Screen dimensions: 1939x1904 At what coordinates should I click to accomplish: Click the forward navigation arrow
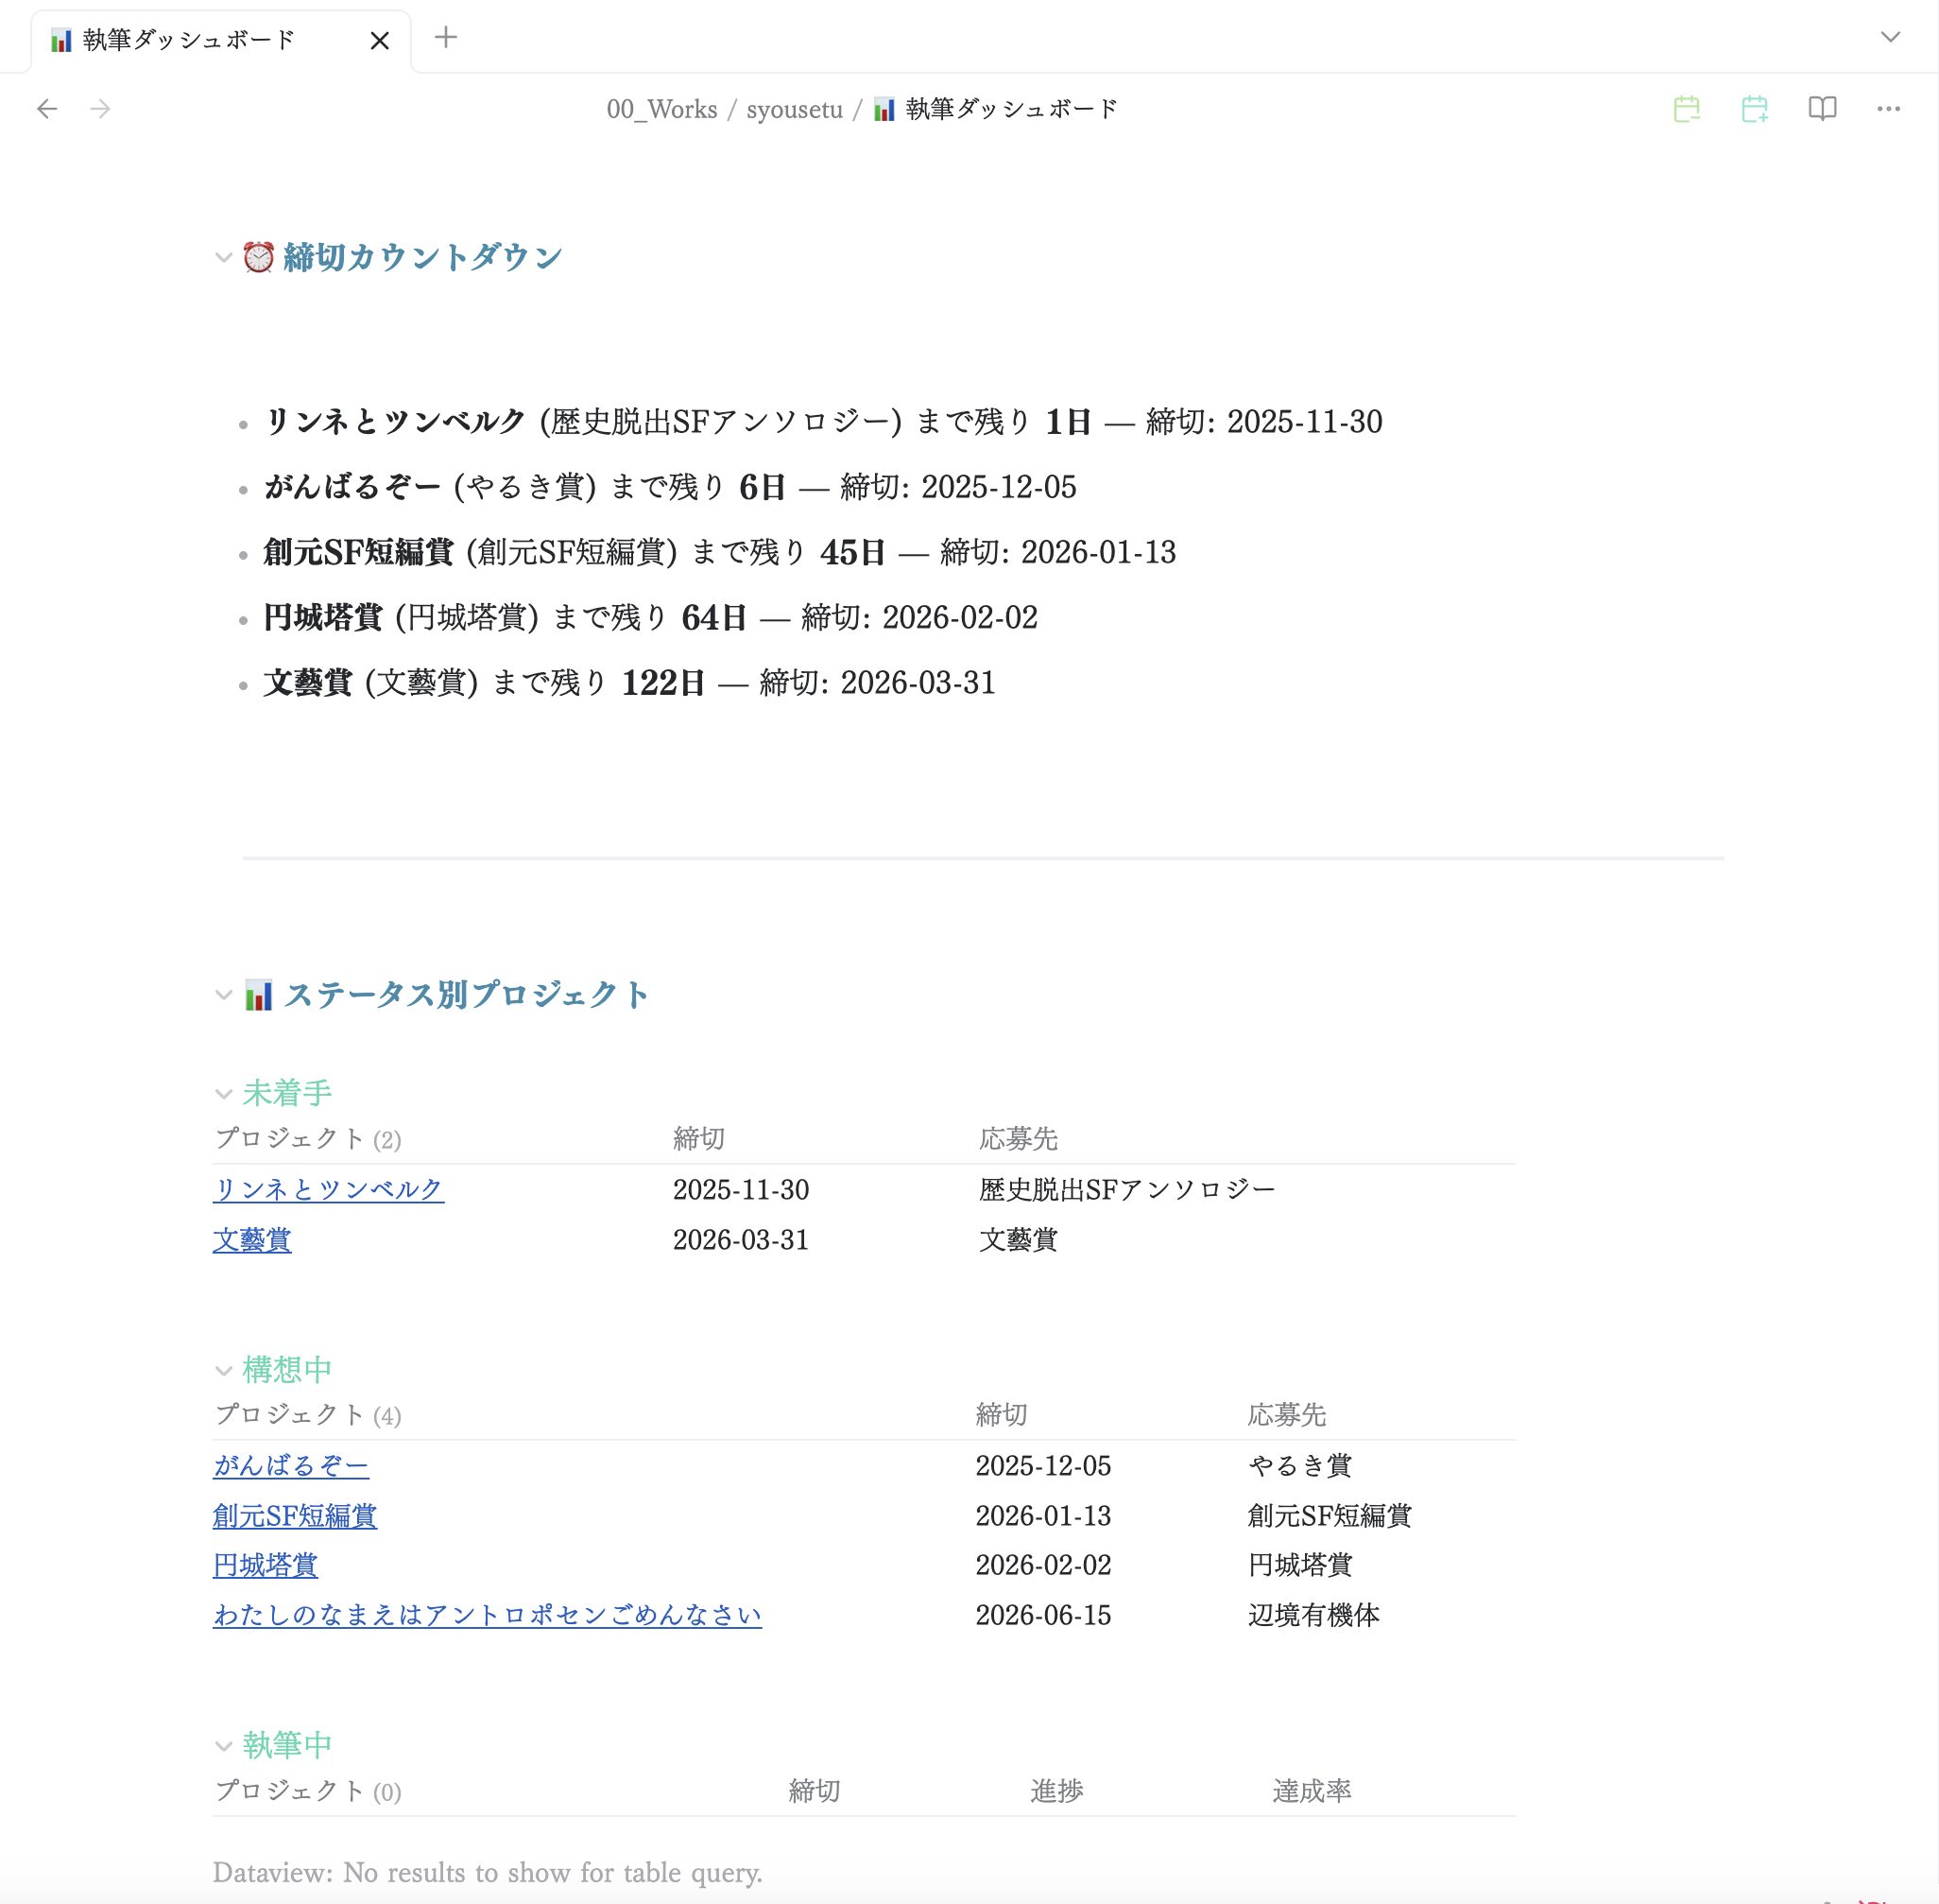(99, 109)
